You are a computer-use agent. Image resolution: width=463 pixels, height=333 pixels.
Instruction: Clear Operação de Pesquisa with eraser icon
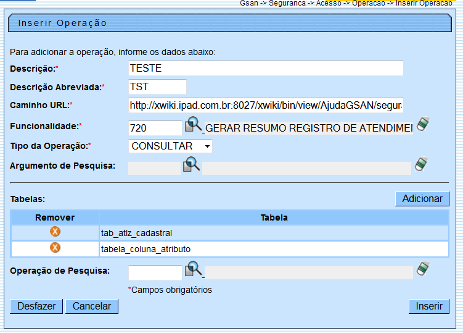[423, 269]
